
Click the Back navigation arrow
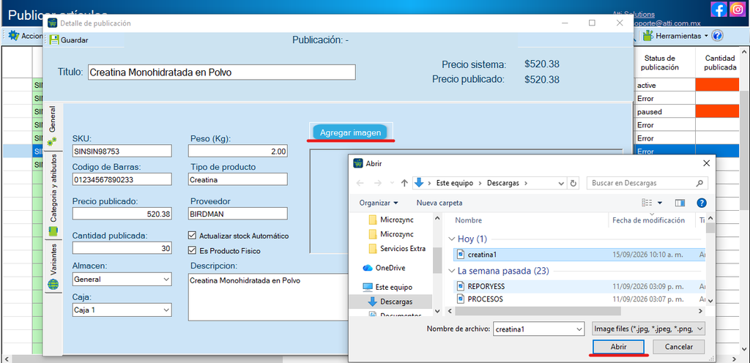pyautogui.click(x=360, y=183)
